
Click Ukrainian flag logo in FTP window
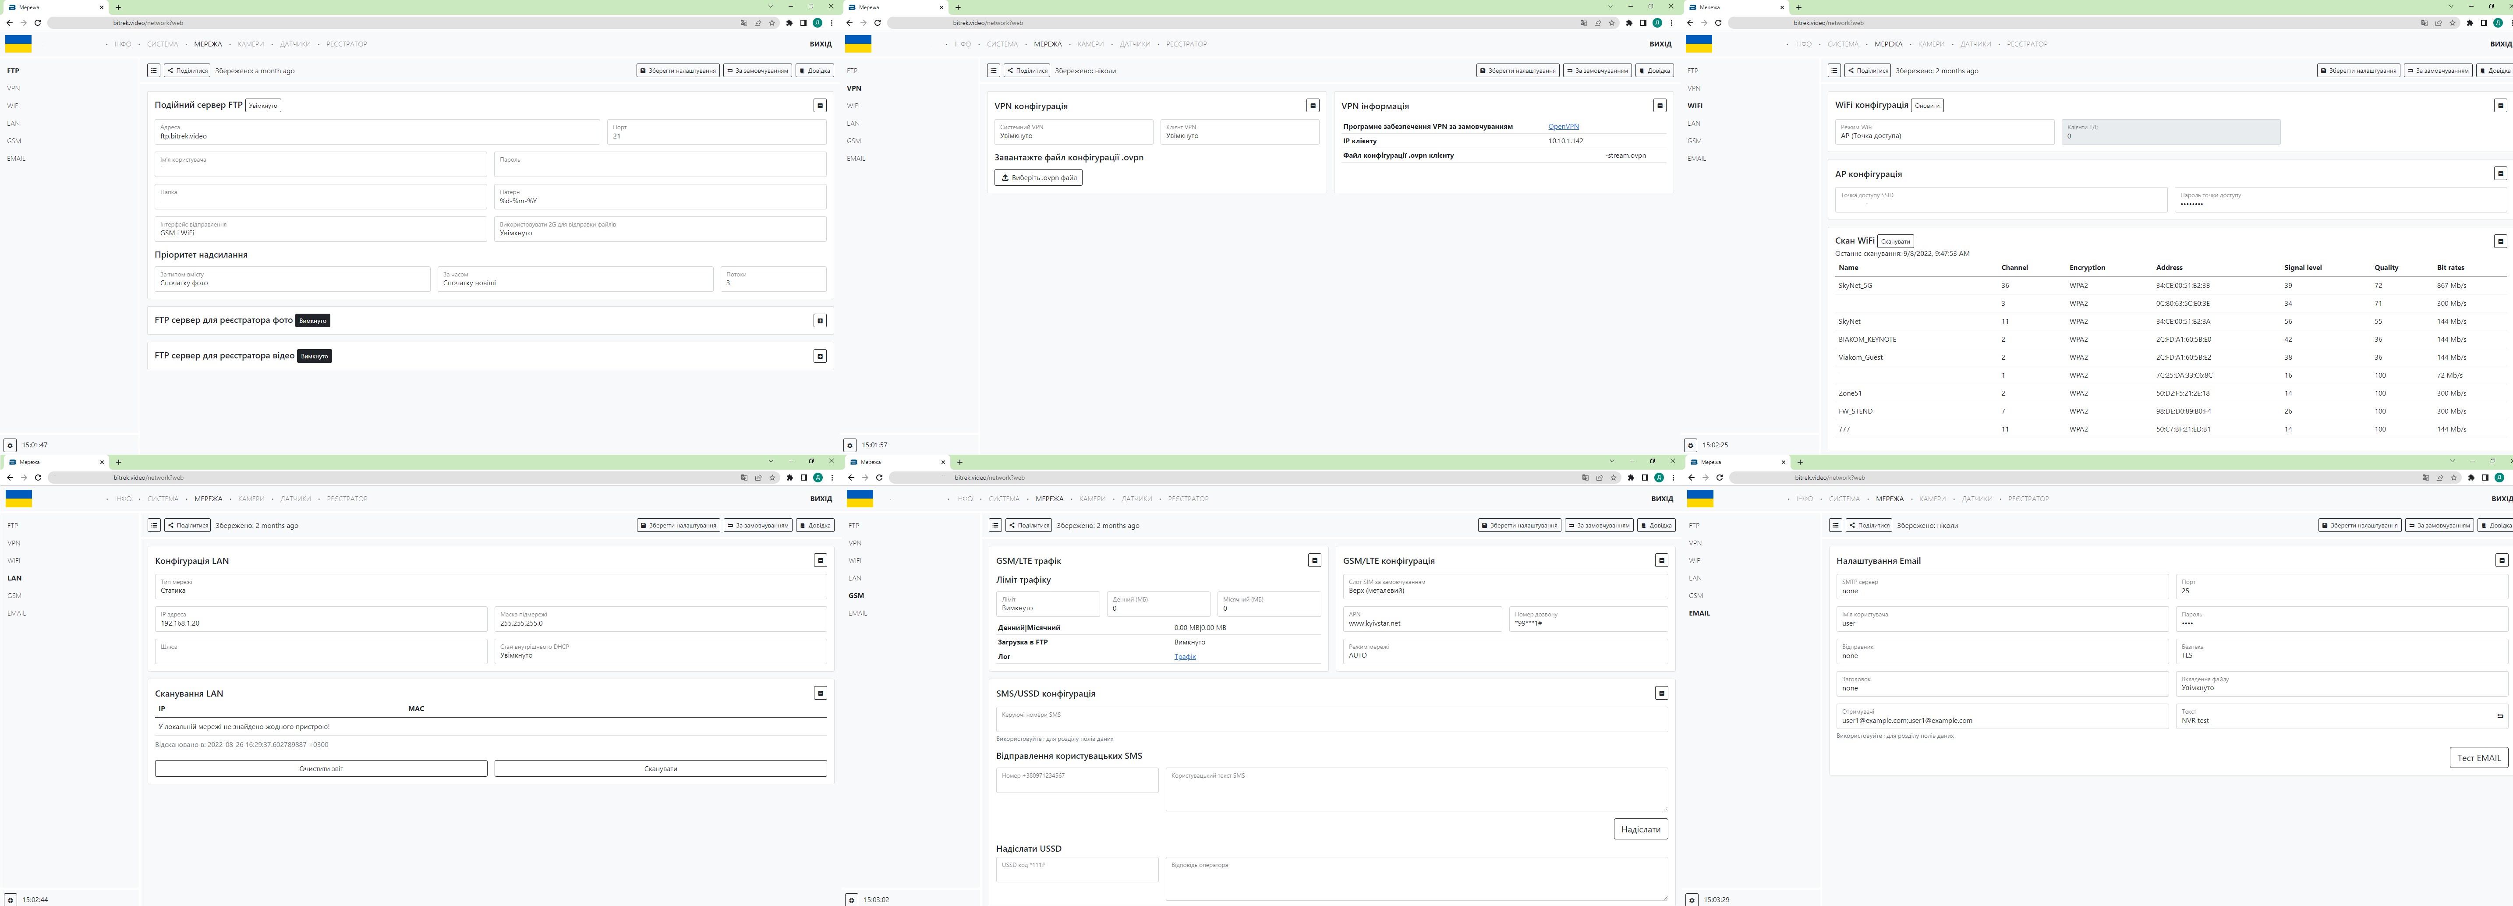pos(18,44)
